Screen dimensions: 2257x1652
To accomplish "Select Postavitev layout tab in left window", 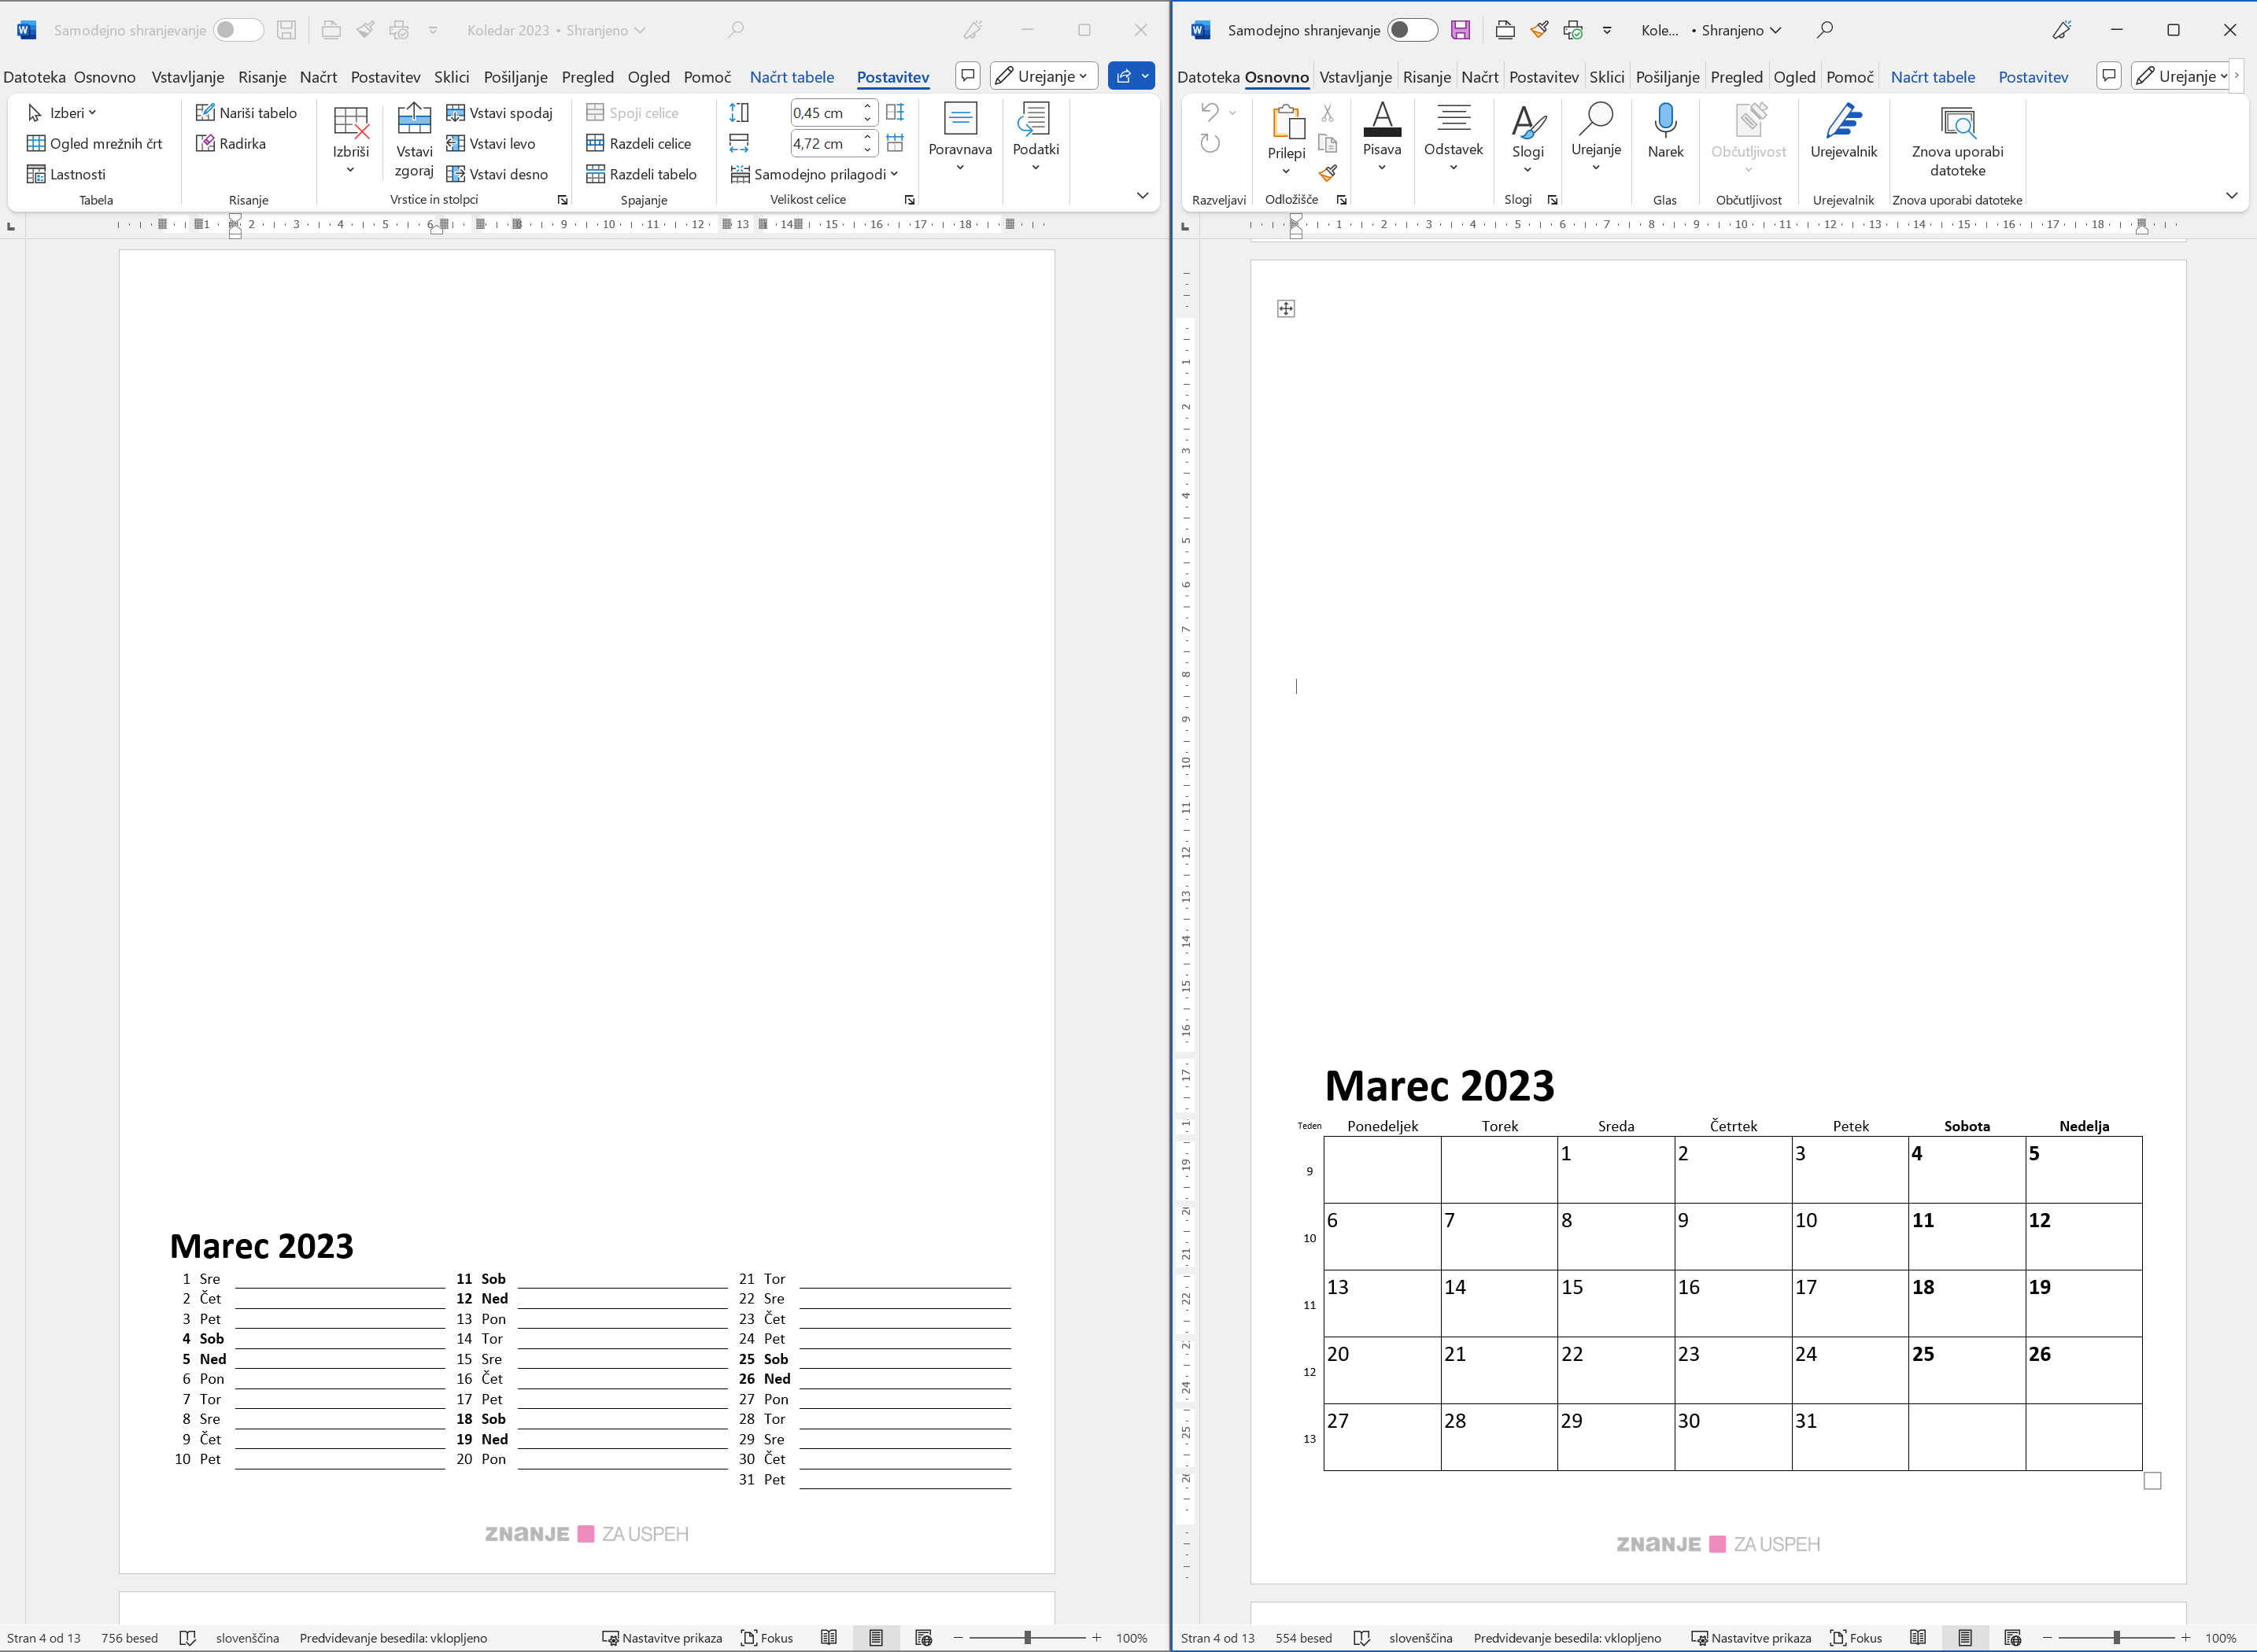I will click(892, 77).
